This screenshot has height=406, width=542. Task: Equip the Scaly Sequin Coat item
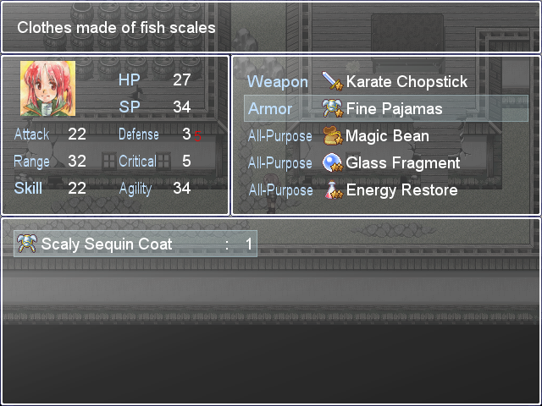point(135,244)
